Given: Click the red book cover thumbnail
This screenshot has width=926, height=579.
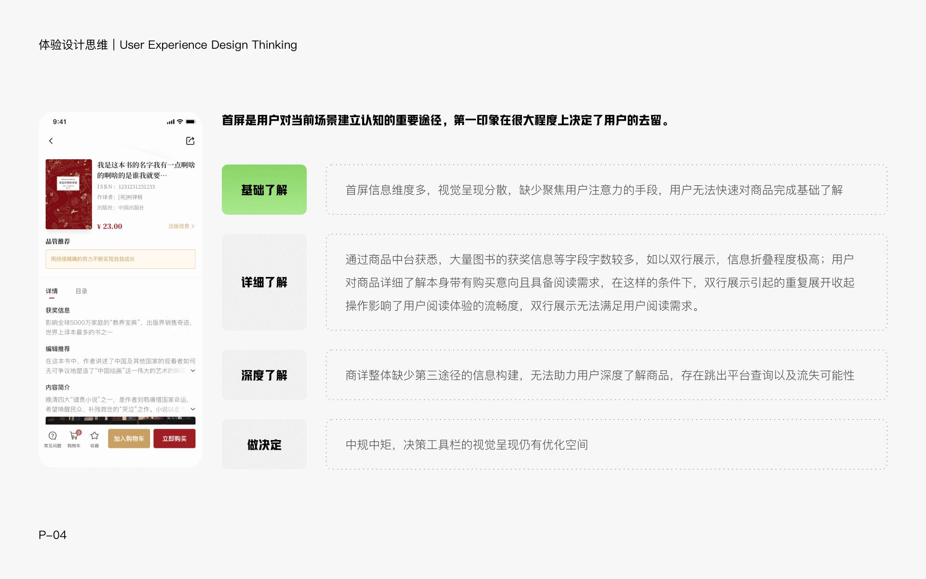Looking at the screenshot, I should (x=68, y=194).
